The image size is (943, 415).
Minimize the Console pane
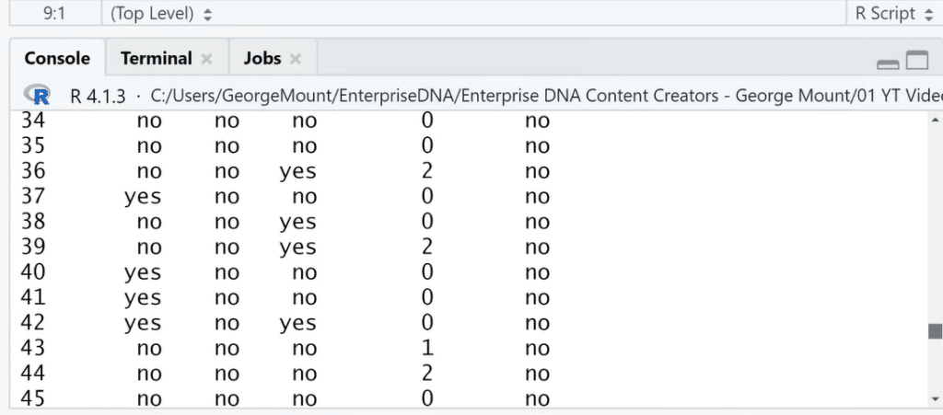point(888,64)
